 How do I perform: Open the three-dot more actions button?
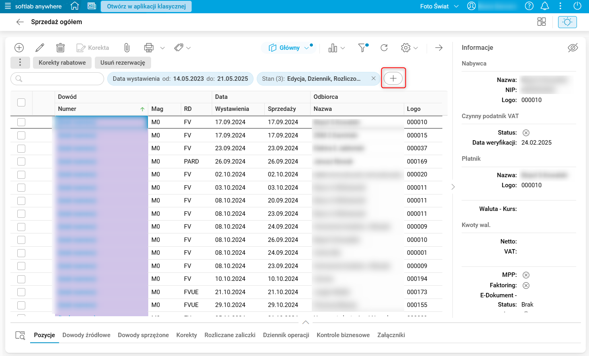20,63
